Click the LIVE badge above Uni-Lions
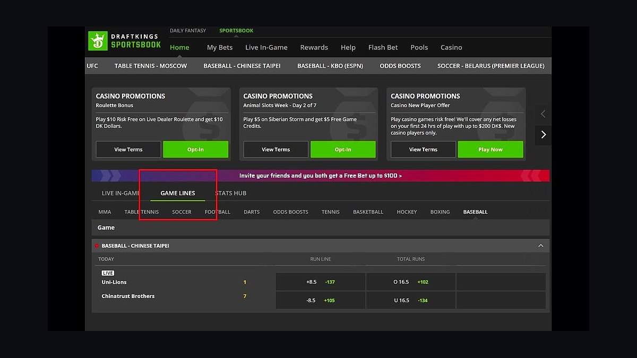 (108, 273)
